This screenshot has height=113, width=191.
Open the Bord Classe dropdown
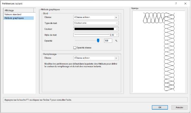pos(96,17)
